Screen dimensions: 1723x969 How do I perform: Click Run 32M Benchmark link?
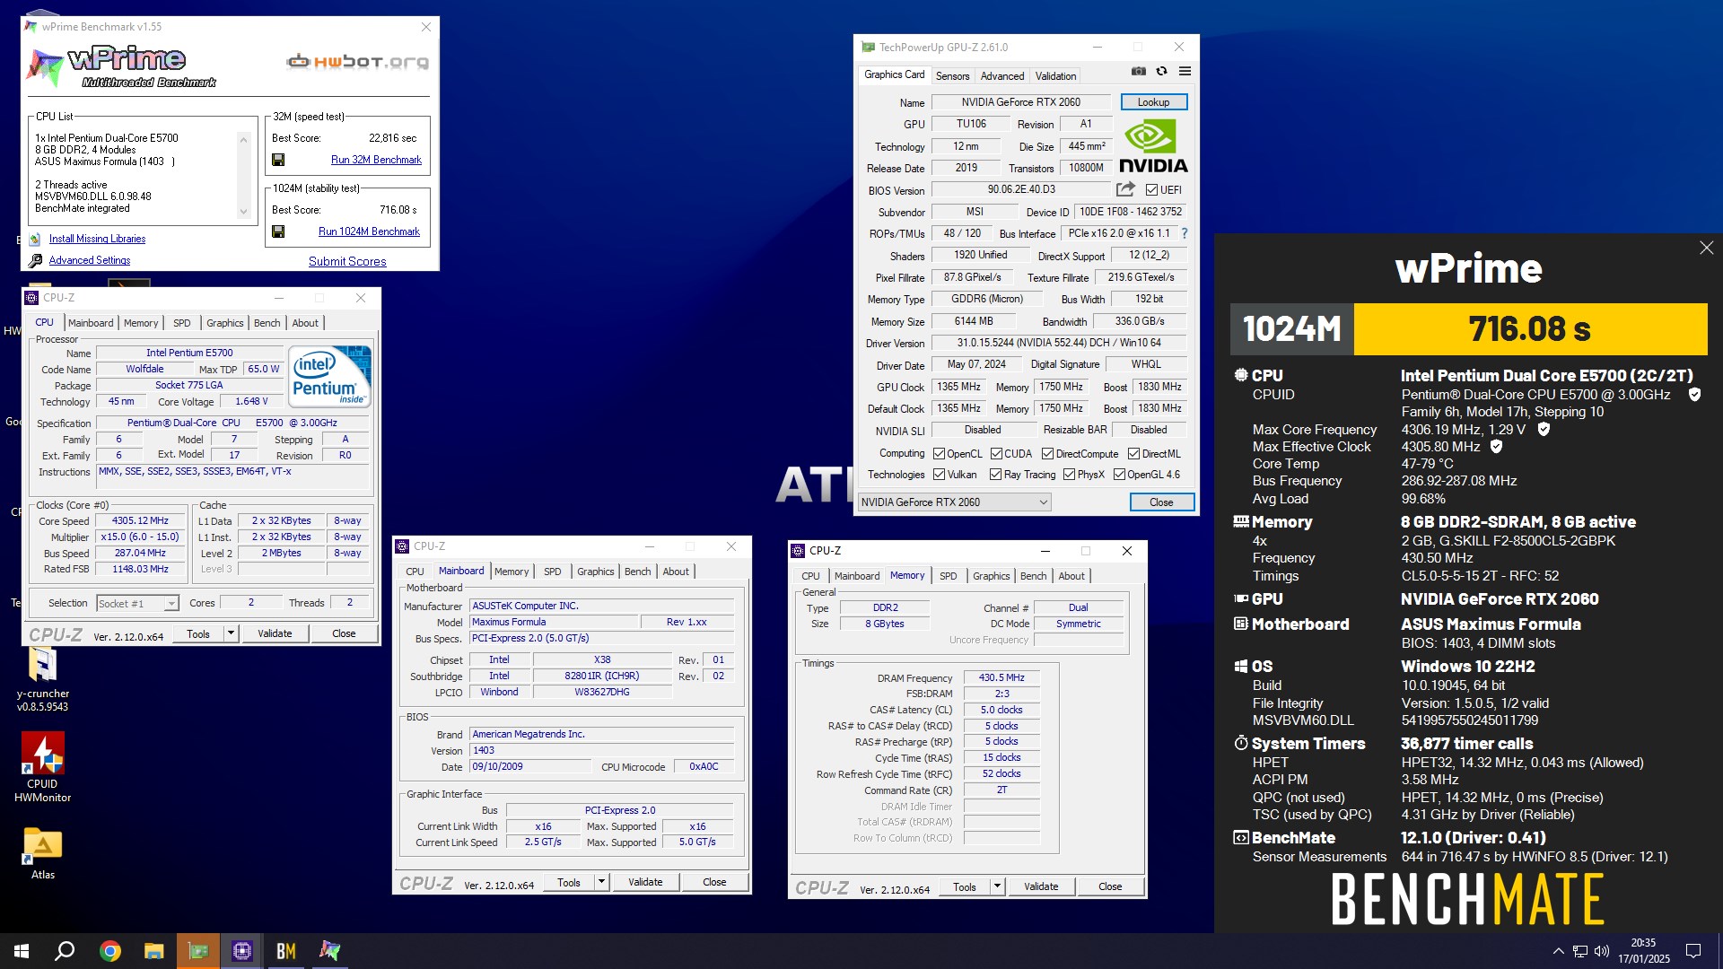(376, 160)
